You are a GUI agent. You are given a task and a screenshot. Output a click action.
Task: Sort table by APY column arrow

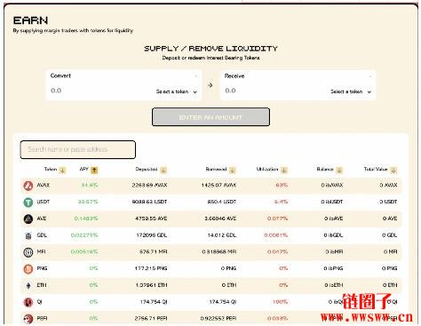[x=94, y=170]
